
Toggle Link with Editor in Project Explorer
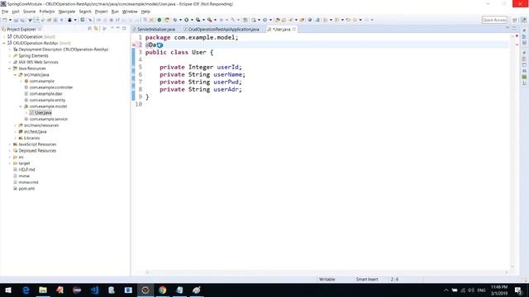tap(96, 29)
